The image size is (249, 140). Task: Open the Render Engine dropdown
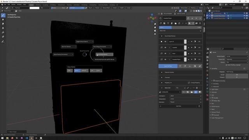click(237, 56)
